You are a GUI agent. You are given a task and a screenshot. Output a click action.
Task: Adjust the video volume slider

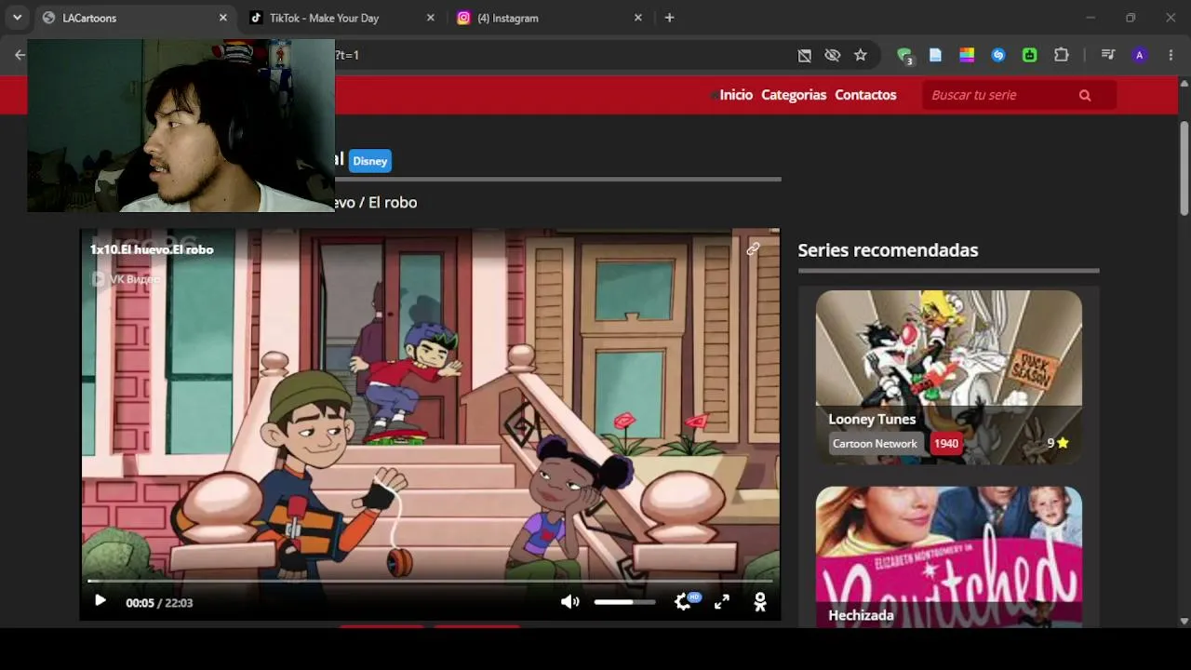click(x=624, y=602)
